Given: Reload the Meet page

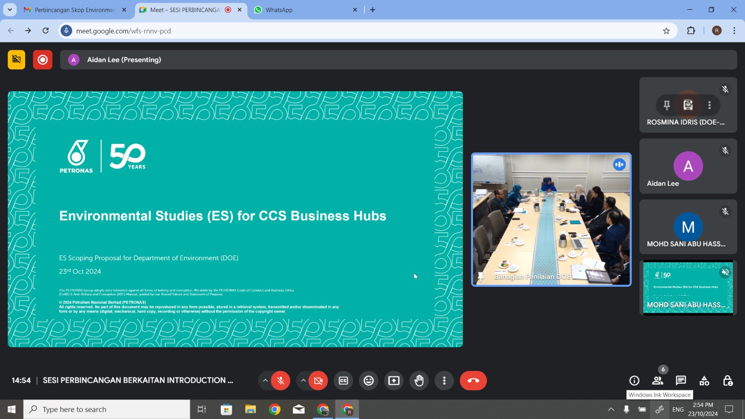Looking at the screenshot, I should [x=46, y=31].
